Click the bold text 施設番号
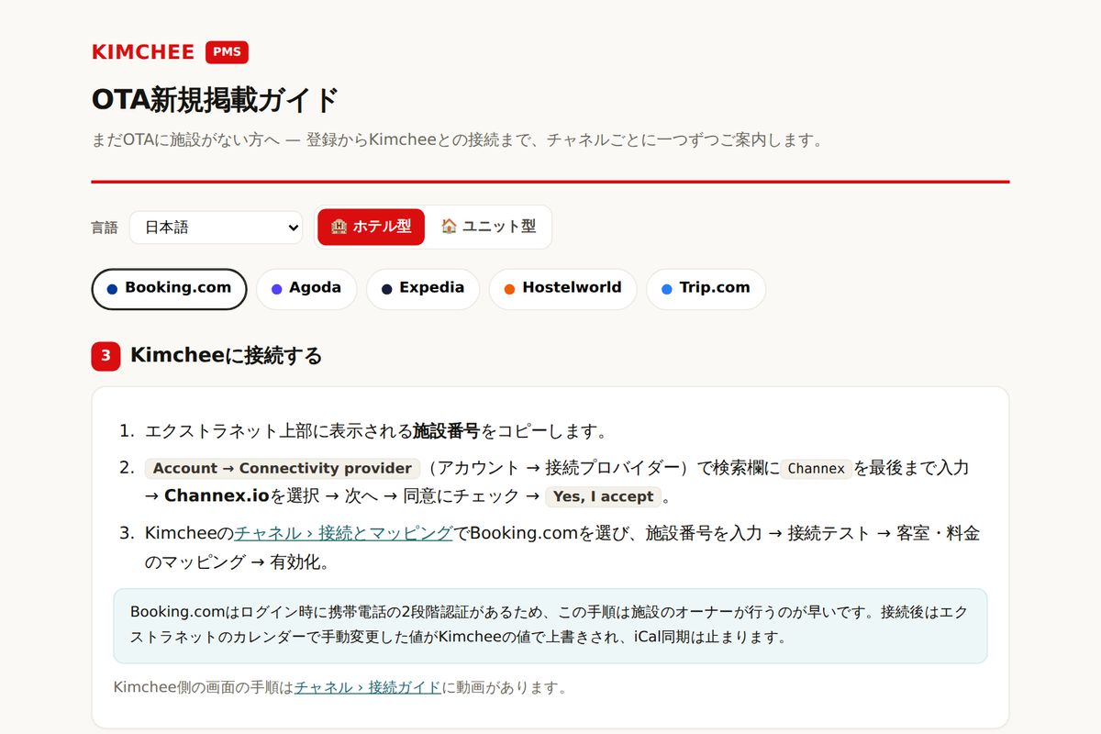 pos(447,431)
